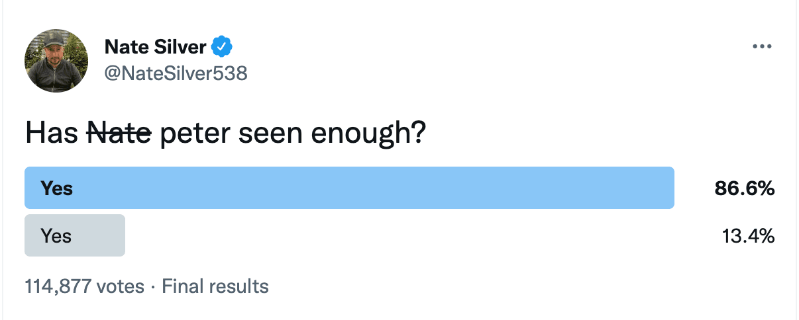Viewport: 799px width, 320px height.
Task: Select the blue 86.6% poll result bar
Action: (x=349, y=188)
